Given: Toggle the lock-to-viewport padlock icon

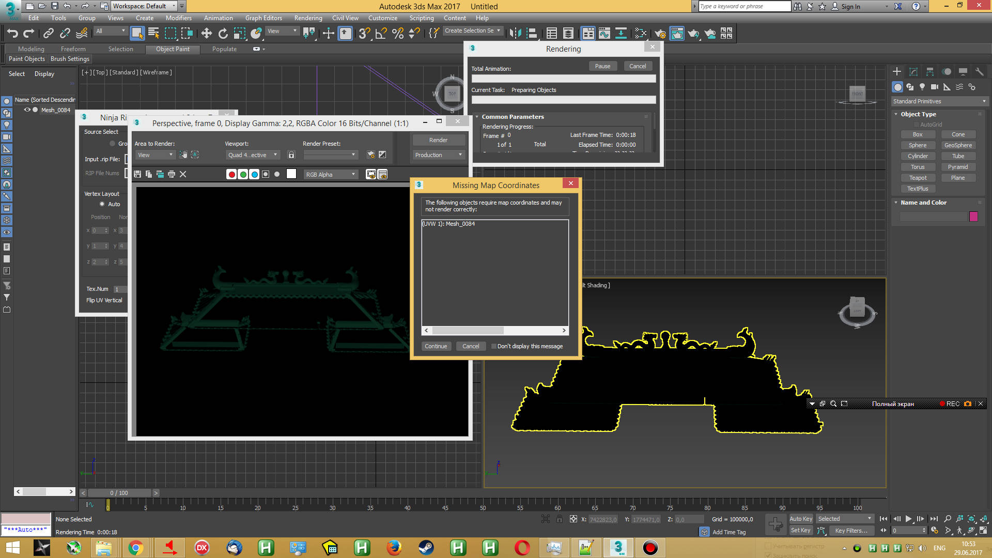Looking at the screenshot, I should (291, 155).
